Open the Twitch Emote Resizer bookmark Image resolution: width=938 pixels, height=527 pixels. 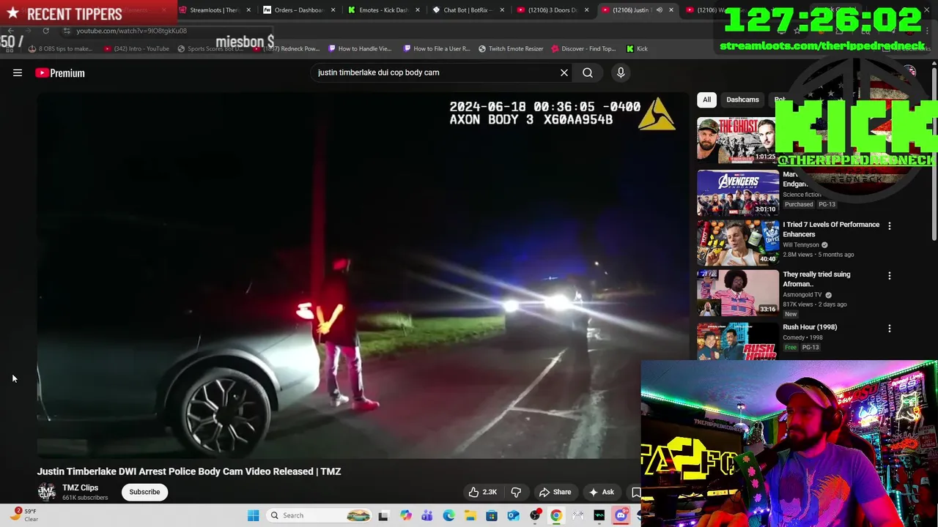(511, 49)
